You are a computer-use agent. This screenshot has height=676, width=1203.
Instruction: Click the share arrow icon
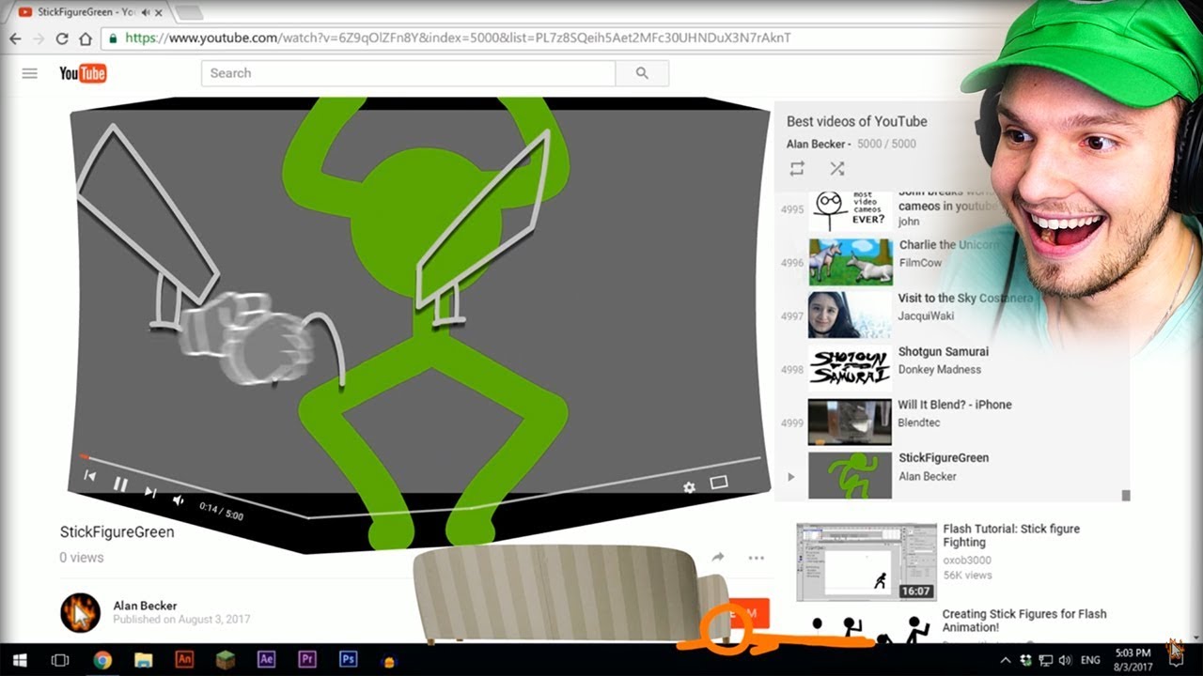718,557
